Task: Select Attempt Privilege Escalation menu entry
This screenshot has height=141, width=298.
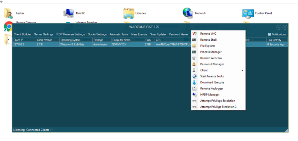Action: (218, 101)
